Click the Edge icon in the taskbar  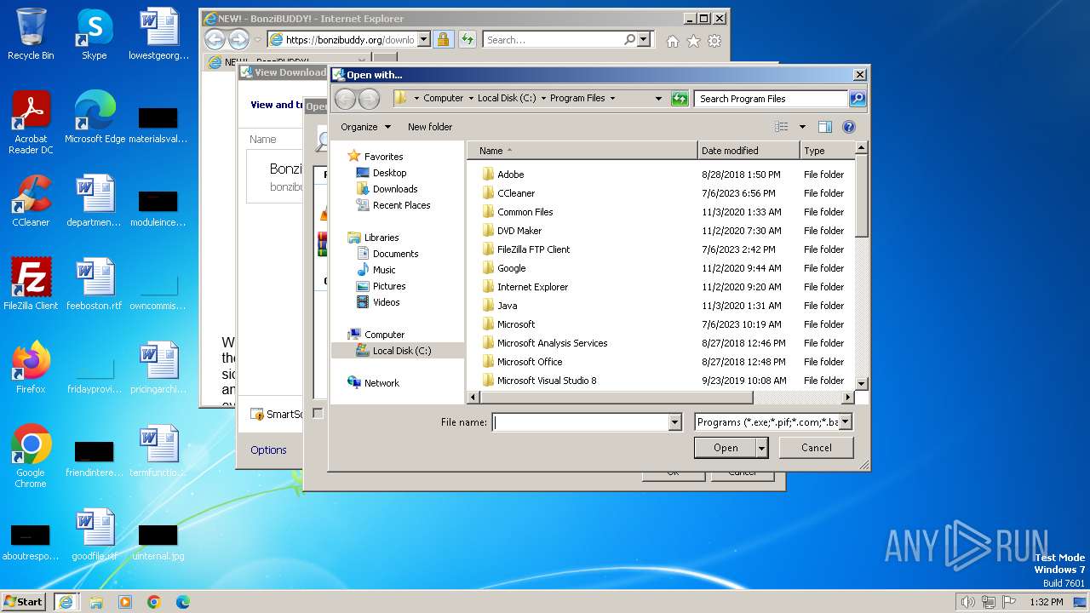pos(182,602)
